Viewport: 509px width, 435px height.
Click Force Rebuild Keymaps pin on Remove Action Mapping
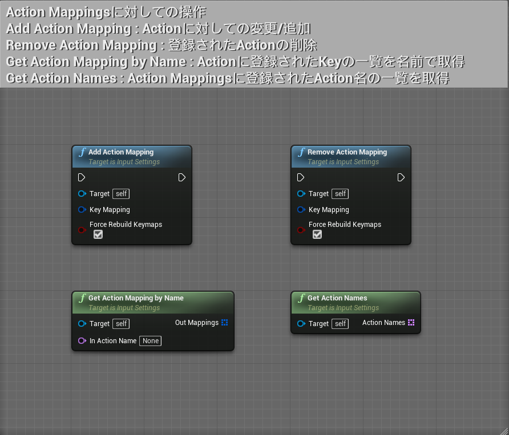click(x=301, y=230)
